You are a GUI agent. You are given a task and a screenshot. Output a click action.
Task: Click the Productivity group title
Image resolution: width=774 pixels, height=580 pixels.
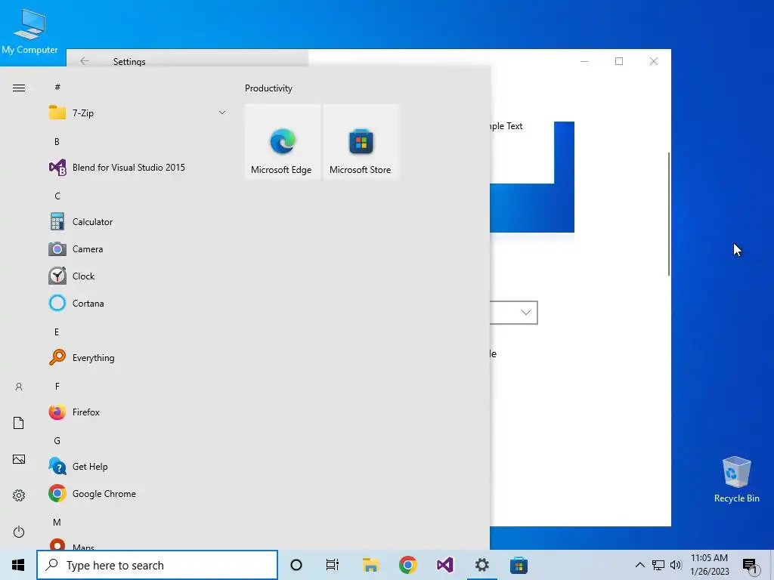(x=268, y=88)
